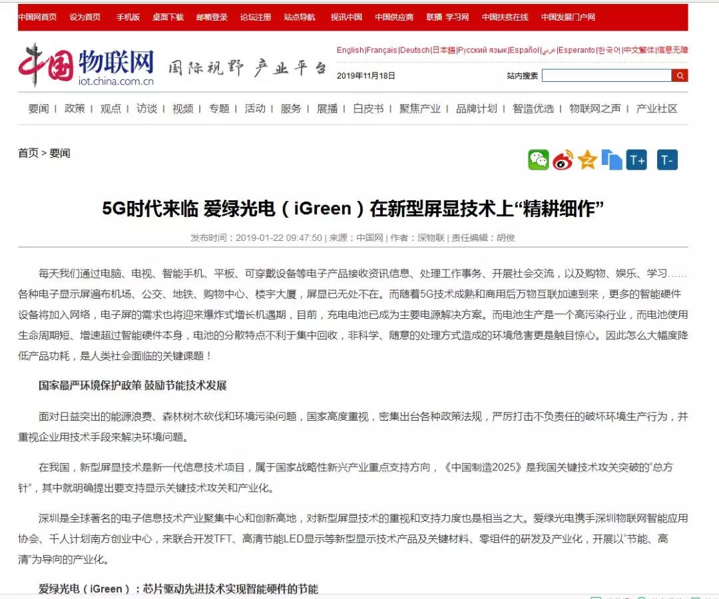Switch site language to Español
Image resolution: width=719 pixels, height=599 pixels.
click(x=524, y=50)
